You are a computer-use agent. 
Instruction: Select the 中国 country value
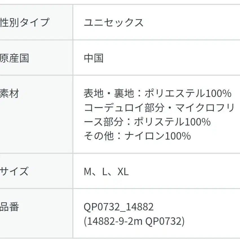[94, 58]
